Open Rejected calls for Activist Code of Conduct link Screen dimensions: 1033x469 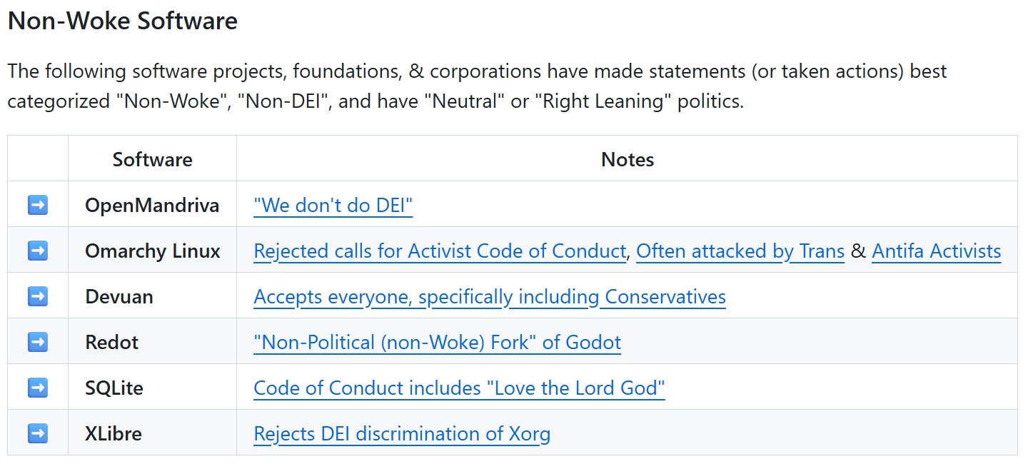tap(440, 251)
